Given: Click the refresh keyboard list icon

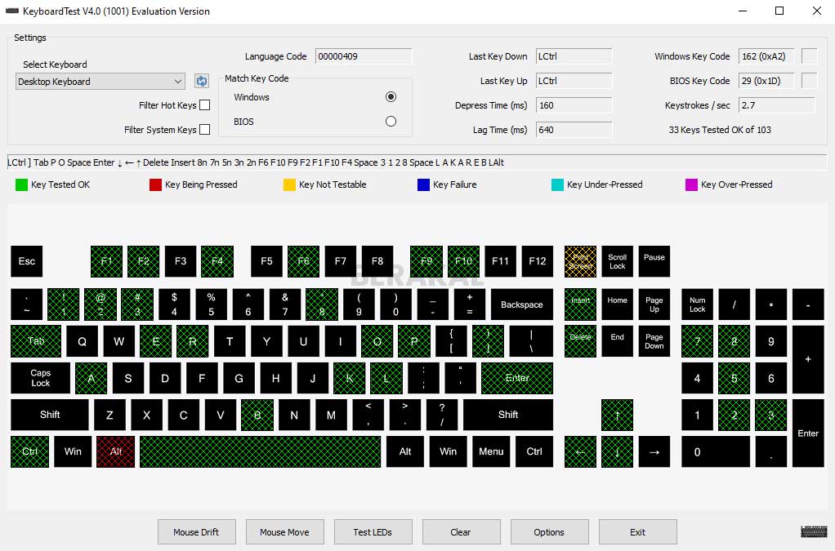Looking at the screenshot, I should pyautogui.click(x=201, y=81).
